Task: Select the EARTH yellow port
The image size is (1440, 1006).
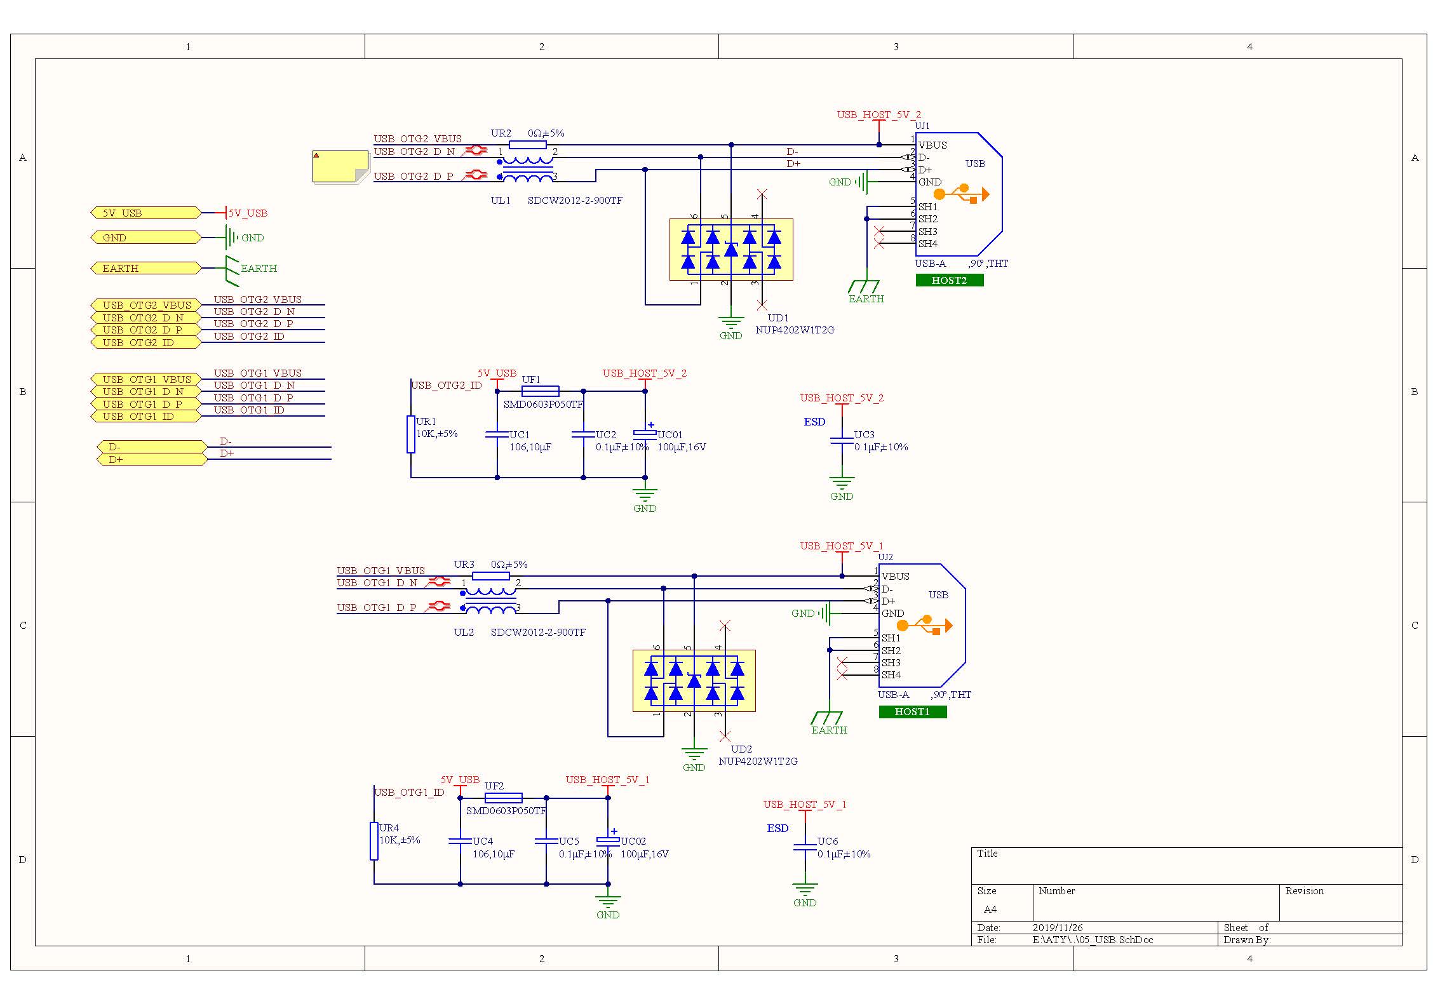Action: (146, 268)
